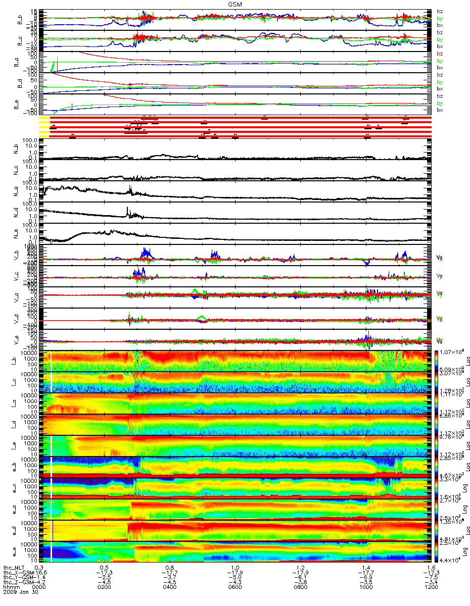The image size is (470, 606).
Task: Click the i_a ion spectrogram label
Action: [13, 404]
